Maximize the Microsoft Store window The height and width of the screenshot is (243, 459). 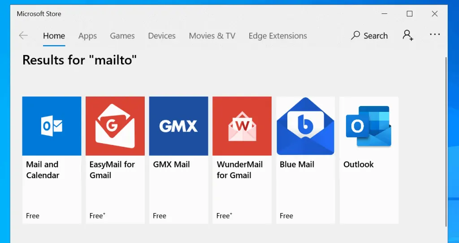pos(409,14)
